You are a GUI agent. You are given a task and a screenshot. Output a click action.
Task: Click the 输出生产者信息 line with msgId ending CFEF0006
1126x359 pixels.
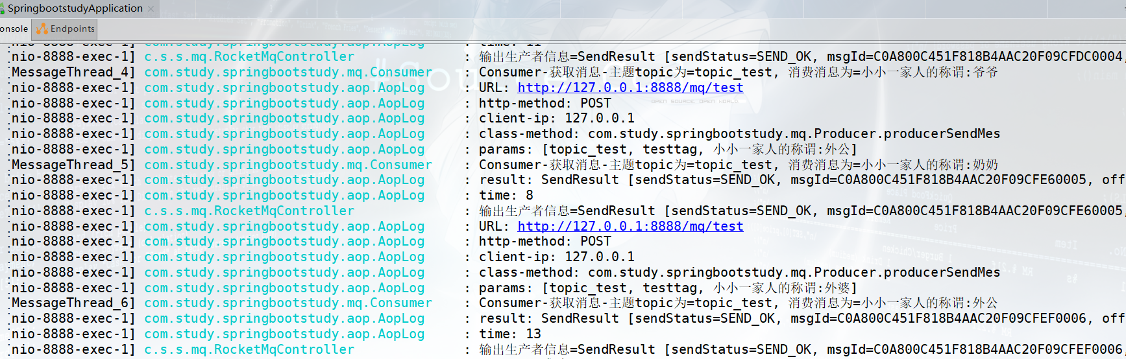point(802,349)
